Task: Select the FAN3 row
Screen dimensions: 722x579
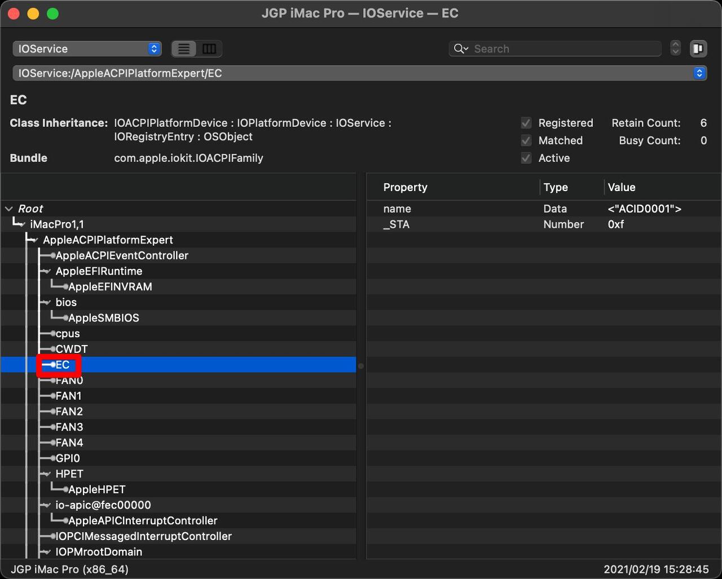Action: click(178, 427)
